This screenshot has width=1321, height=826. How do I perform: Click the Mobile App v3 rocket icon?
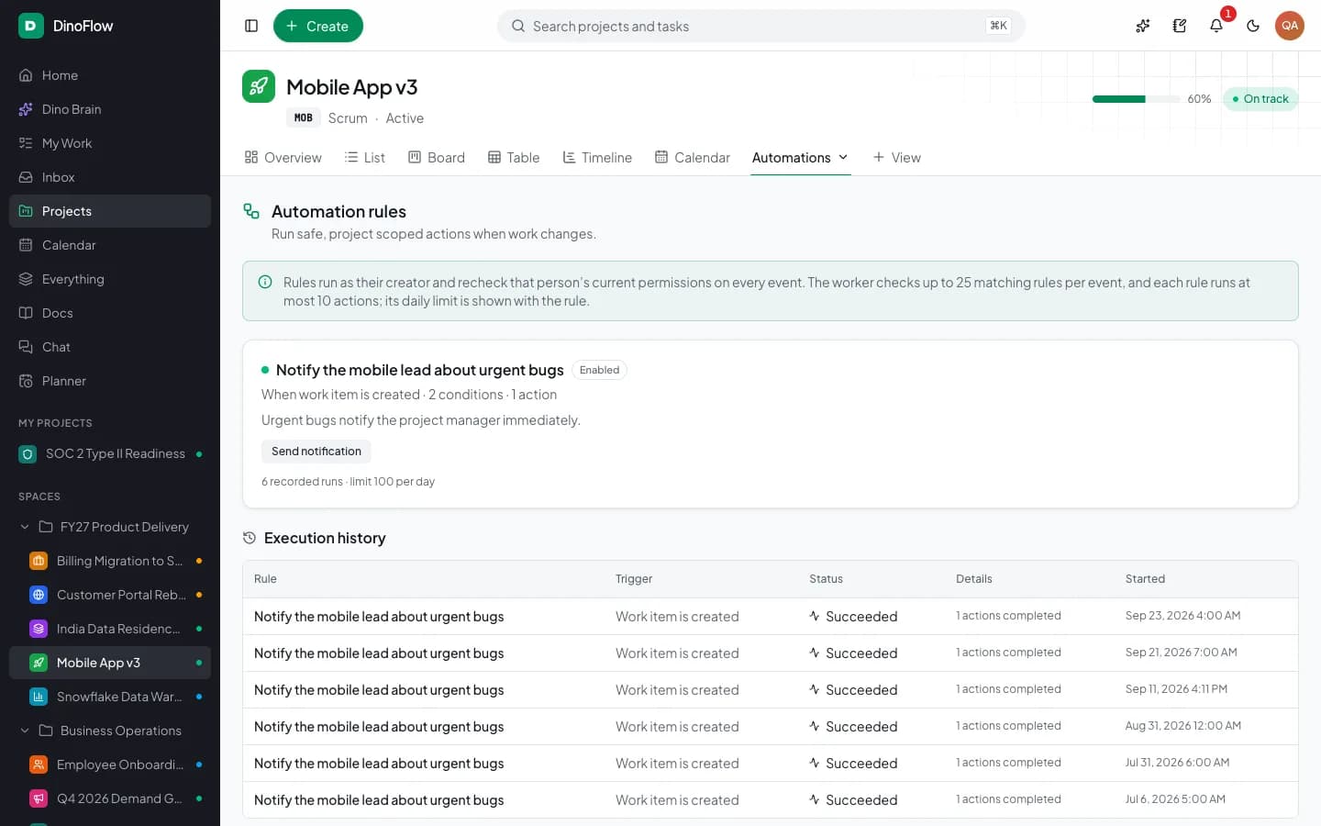point(259,86)
